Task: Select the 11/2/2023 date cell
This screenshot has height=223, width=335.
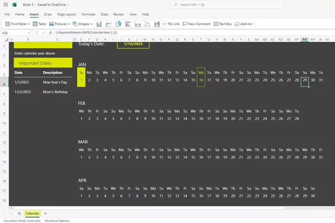Action: [23, 92]
